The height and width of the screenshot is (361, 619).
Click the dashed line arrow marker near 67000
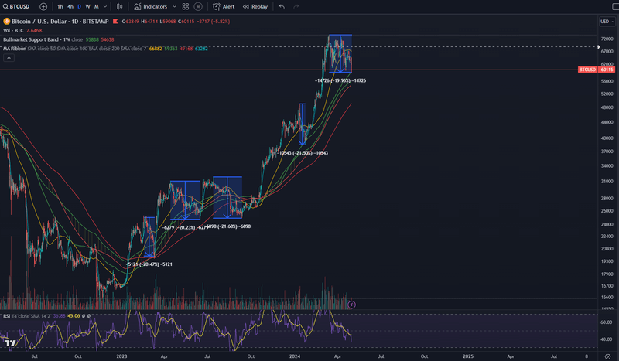tap(598, 47)
